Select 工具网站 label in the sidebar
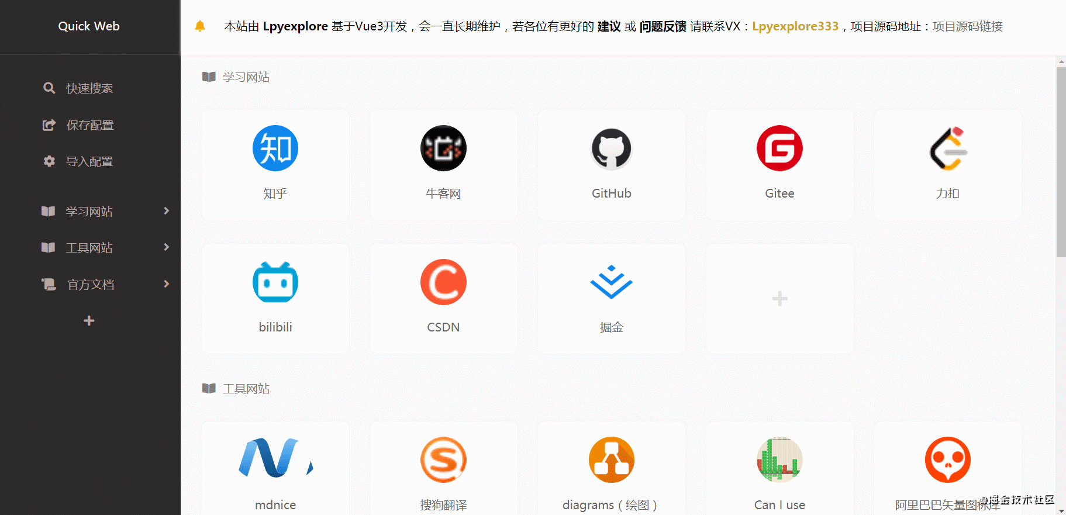This screenshot has width=1066, height=515. pos(89,248)
